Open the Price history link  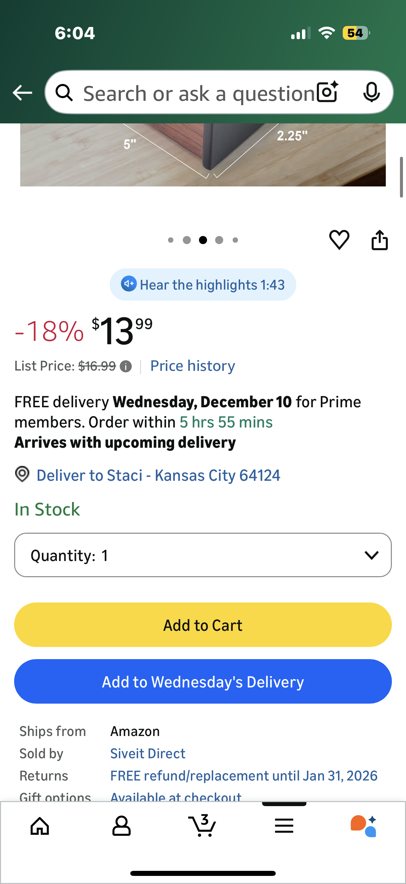tap(193, 366)
